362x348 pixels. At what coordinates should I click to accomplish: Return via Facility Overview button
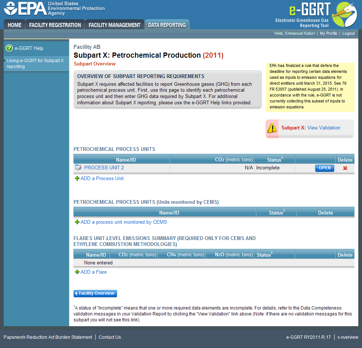click(x=95, y=294)
